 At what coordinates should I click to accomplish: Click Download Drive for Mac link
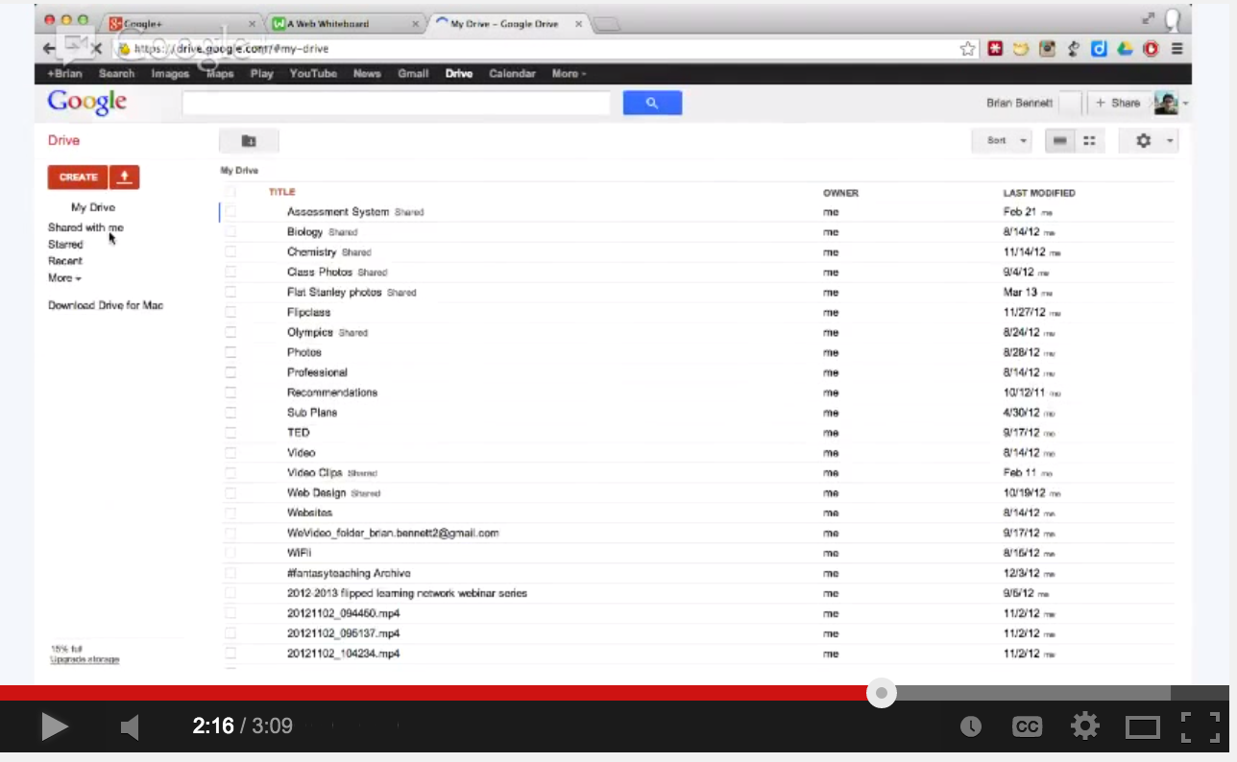pyautogui.click(x=106, y=305)
